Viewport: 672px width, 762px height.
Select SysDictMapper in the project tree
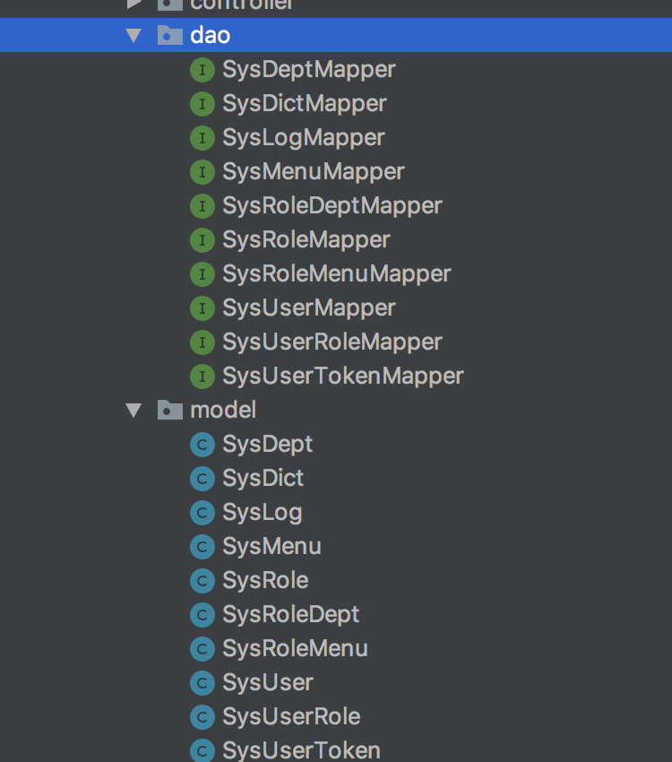305,104
